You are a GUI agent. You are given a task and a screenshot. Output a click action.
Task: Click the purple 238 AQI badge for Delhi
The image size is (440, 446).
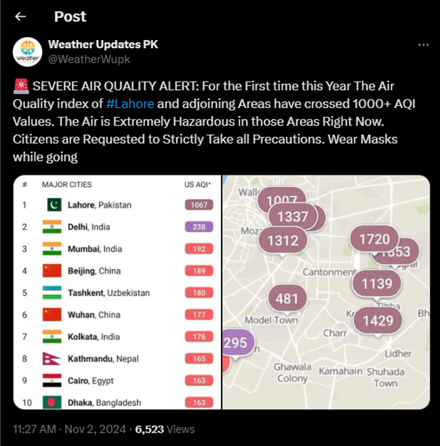tap(199, 227)
